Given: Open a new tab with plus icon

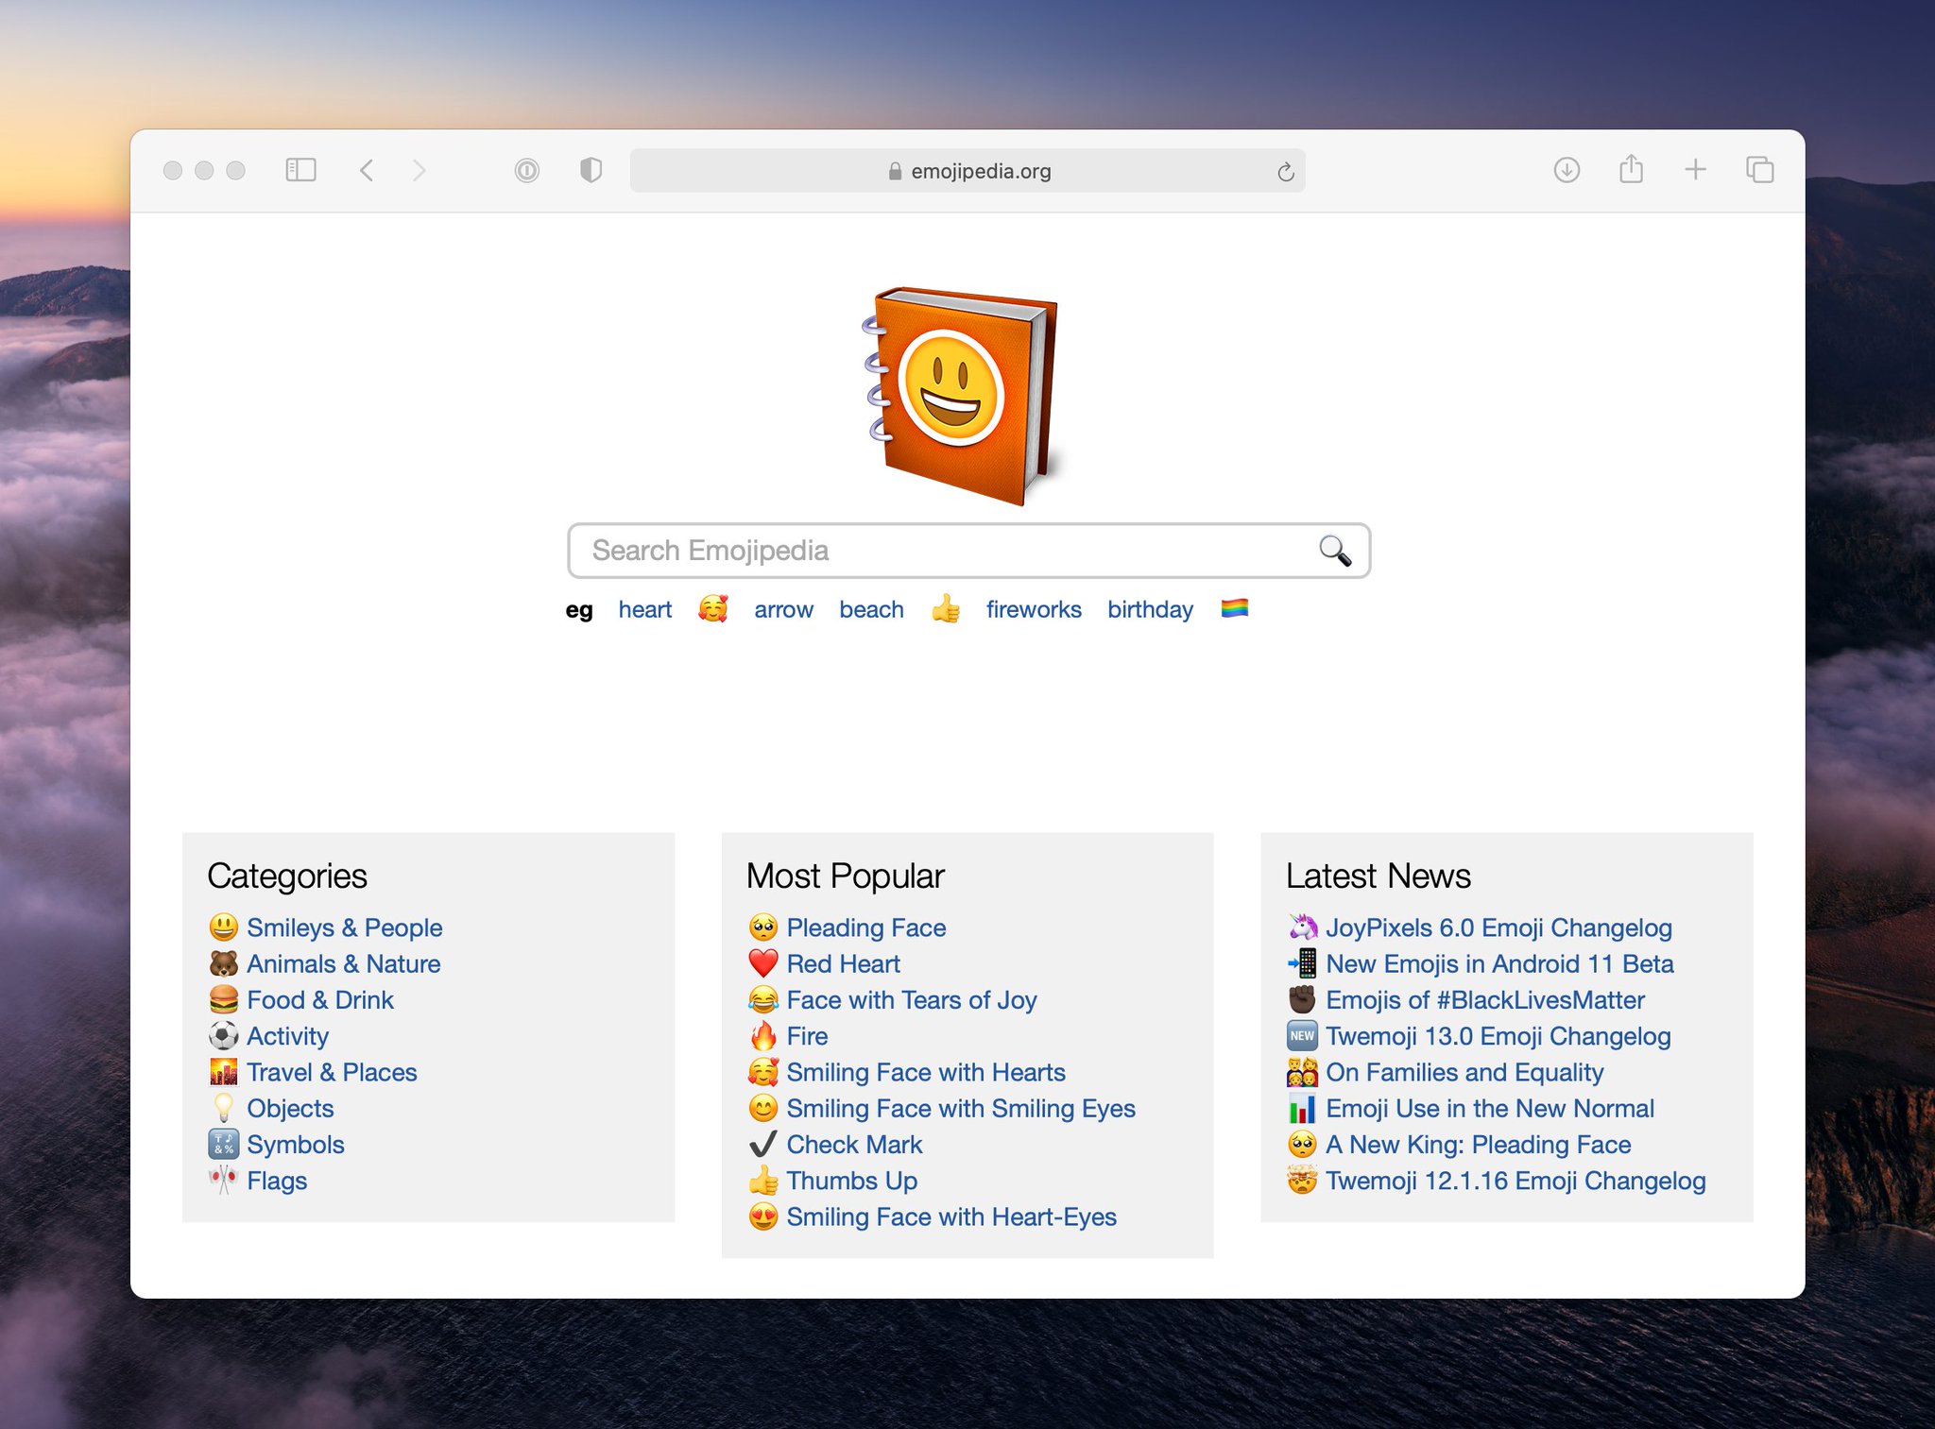Looking at the screenshot, I should [x=1695, y=170].
